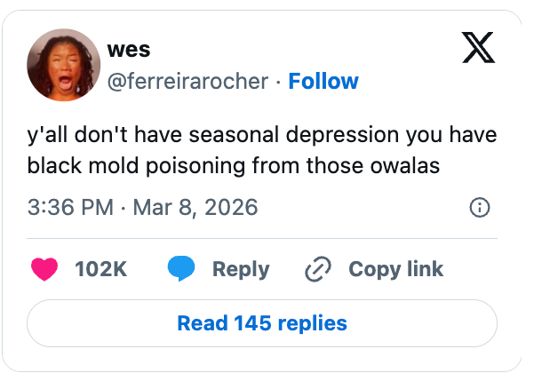The image size is (542, 389).
Task: Open the 3:36 PM time link
Action: pos(70,208)
